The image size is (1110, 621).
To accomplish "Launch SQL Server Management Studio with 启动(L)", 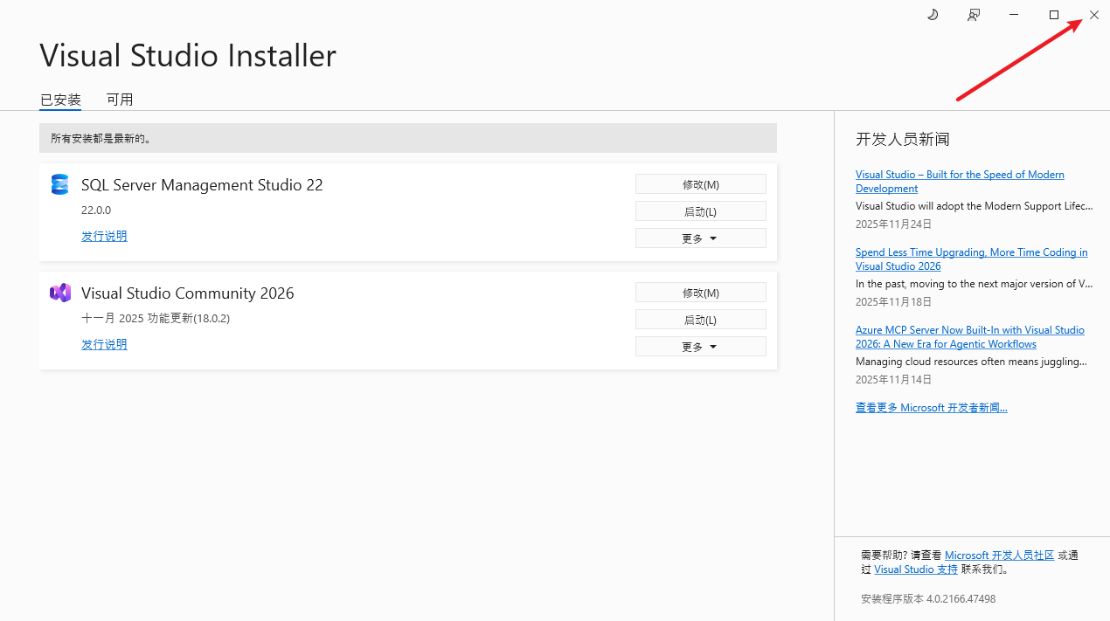I will coord(700,211).
